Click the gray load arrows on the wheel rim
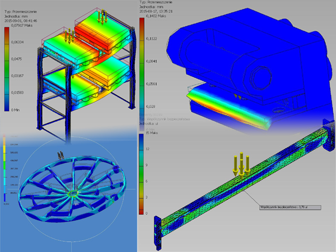 [61, 155]
